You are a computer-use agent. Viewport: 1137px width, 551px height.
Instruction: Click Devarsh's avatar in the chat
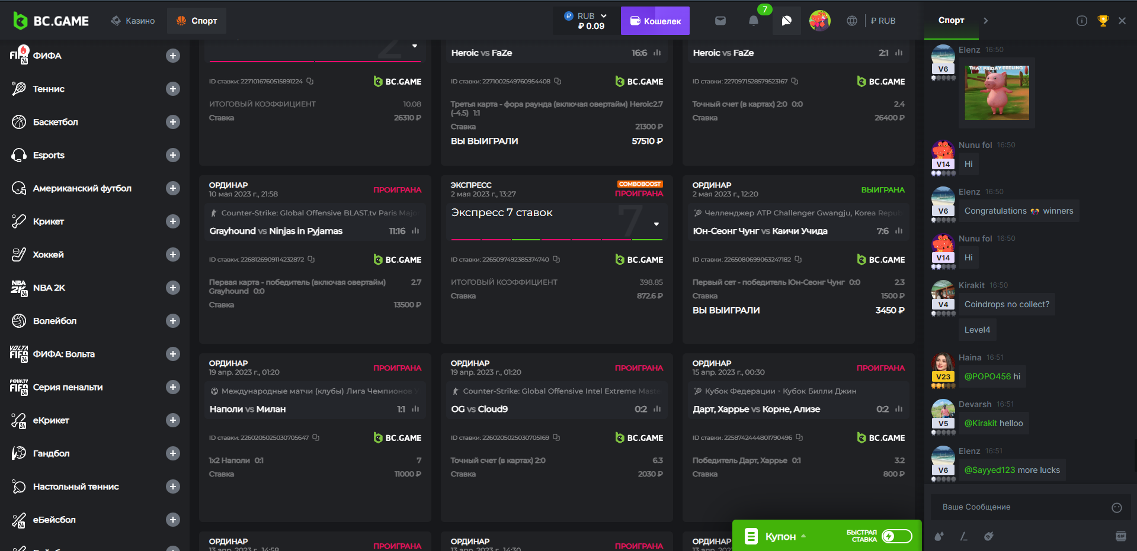(x=943, y=411)
